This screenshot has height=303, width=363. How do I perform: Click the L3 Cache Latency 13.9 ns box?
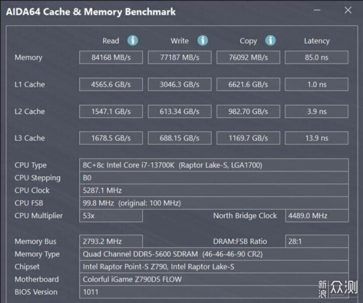click(x=317, y=138)
